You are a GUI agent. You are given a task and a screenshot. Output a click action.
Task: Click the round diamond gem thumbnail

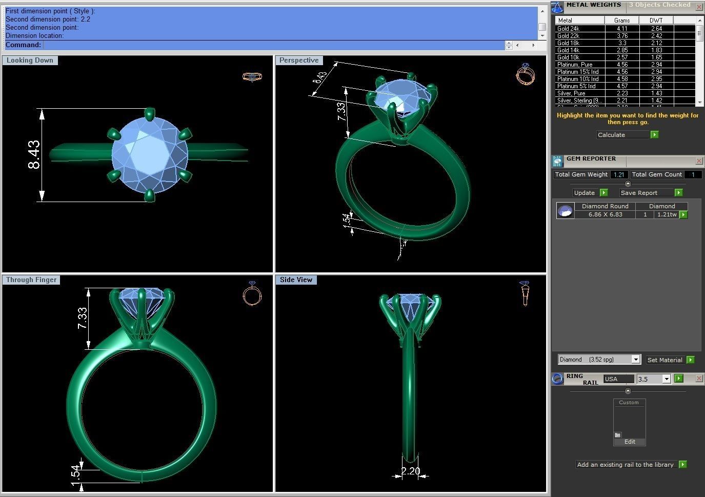[565, 211]
